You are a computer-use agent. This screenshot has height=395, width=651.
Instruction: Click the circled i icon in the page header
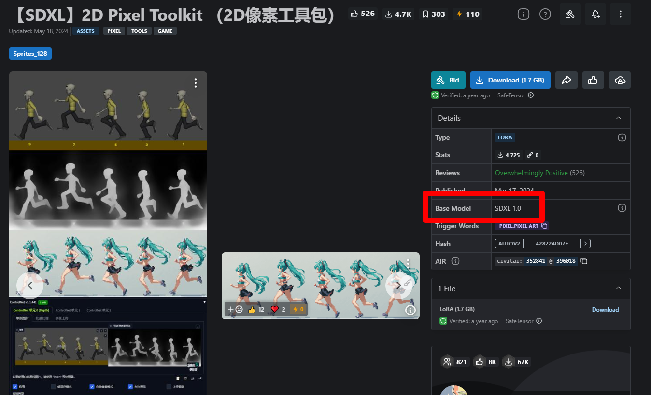tap(524, 14)
